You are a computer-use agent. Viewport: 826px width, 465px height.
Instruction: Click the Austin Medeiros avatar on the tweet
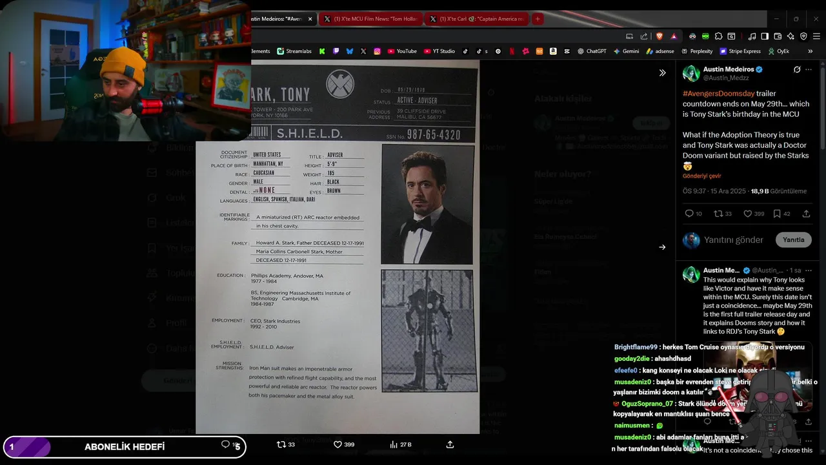click(x=691, y=73)
